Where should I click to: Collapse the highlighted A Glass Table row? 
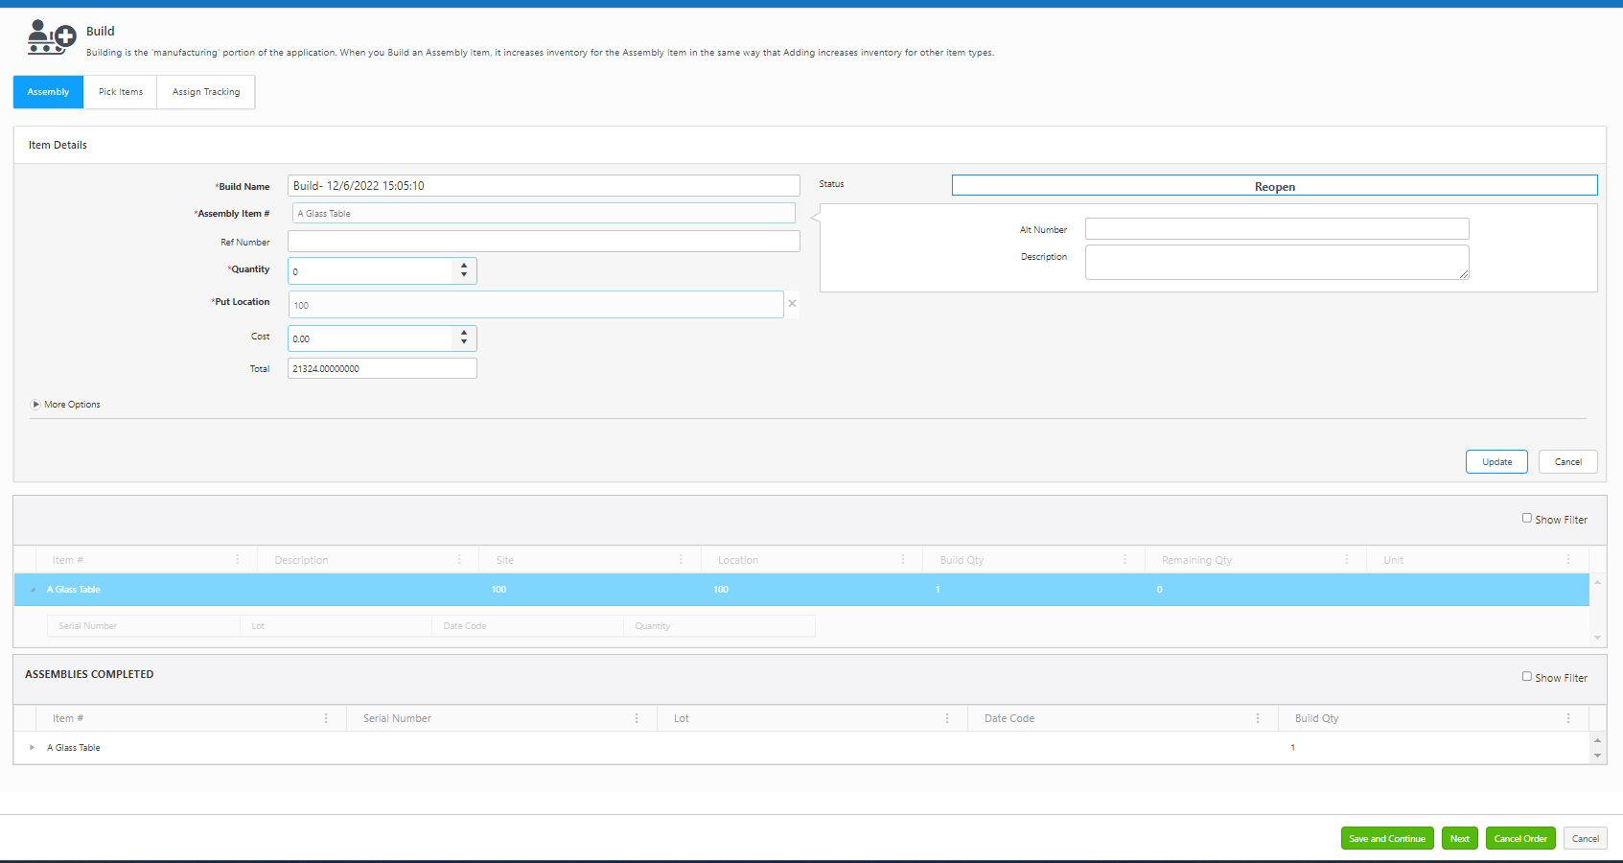coord(33,590)
